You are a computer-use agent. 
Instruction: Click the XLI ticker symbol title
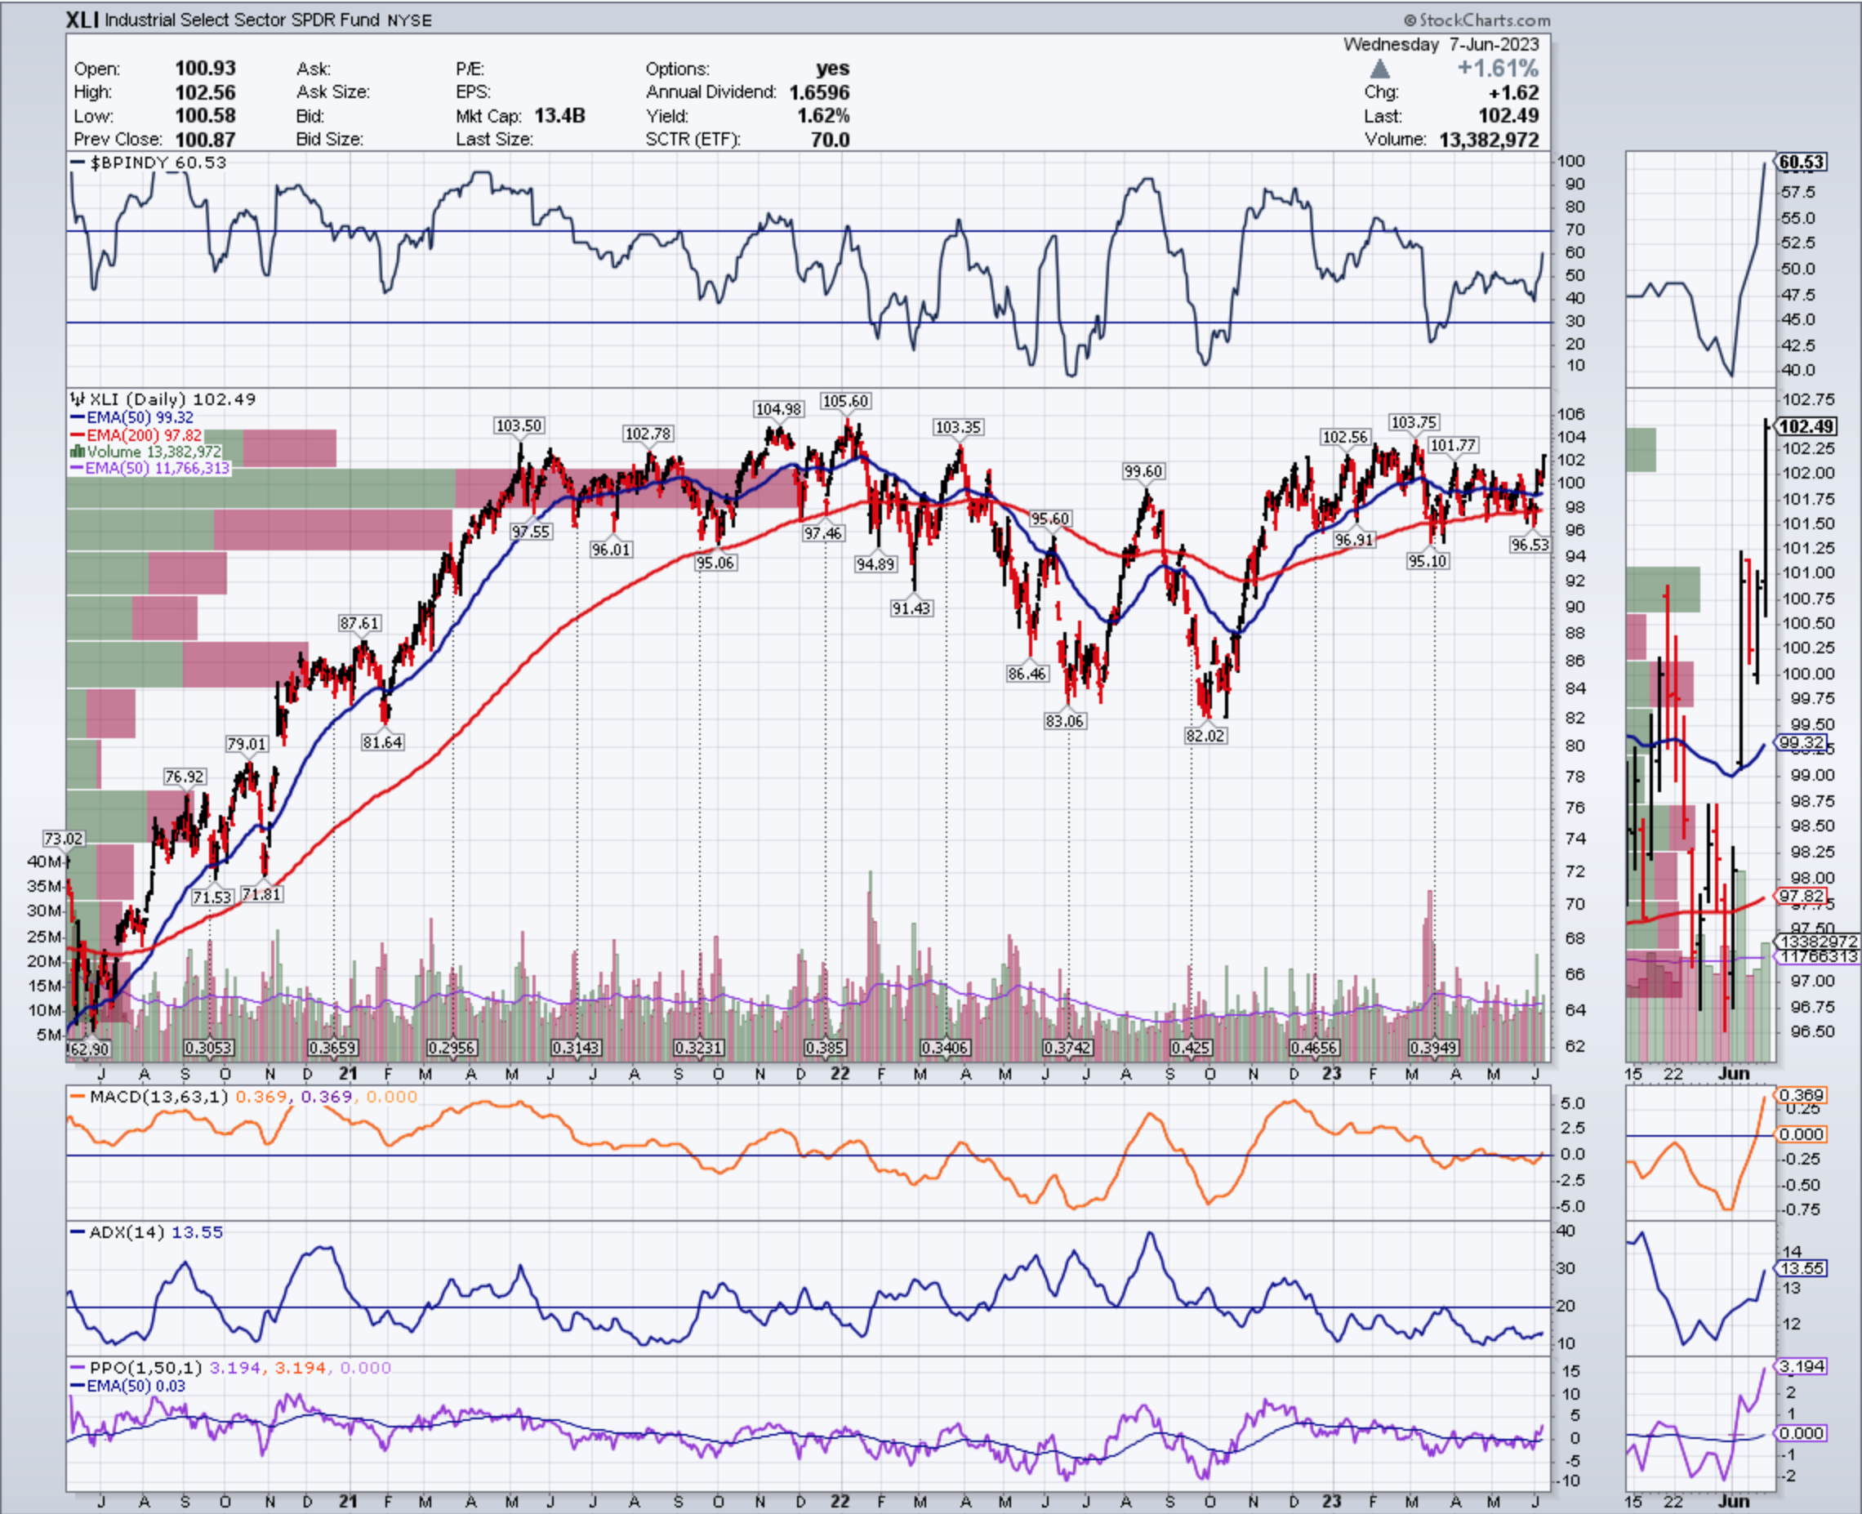[x=82, y=19]
